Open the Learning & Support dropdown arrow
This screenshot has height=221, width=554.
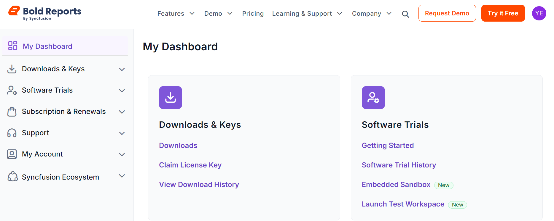tap(340, 14)
